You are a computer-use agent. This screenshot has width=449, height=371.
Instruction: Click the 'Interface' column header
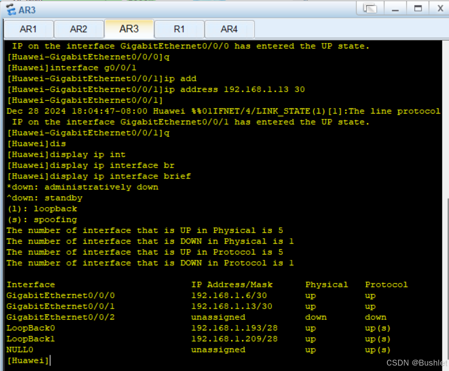31,284
